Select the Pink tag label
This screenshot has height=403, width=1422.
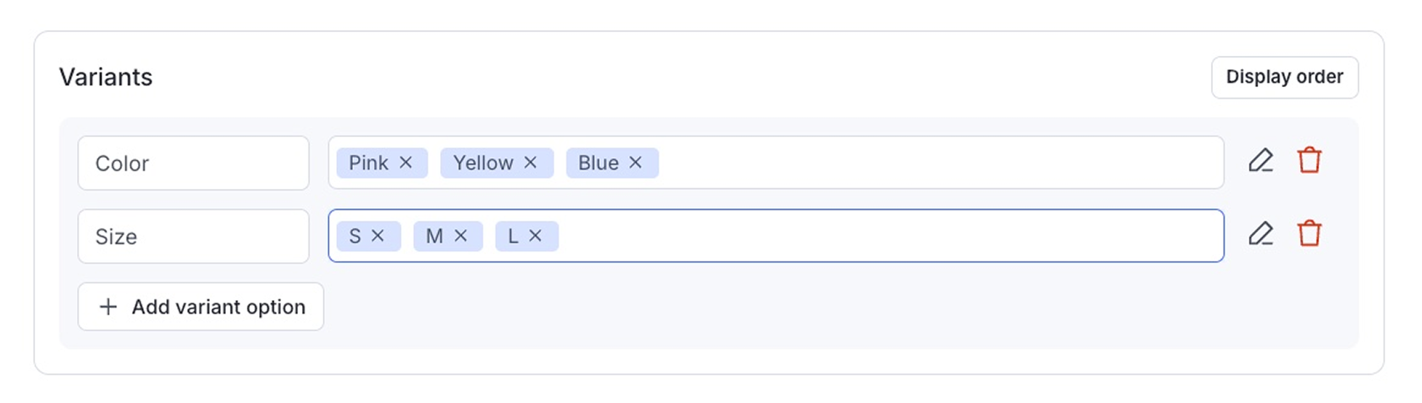[x=368, y=163]
